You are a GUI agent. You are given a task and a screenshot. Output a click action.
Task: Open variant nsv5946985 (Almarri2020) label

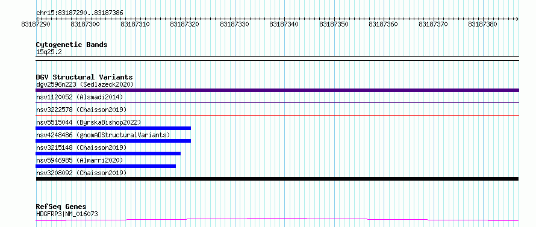79,160
